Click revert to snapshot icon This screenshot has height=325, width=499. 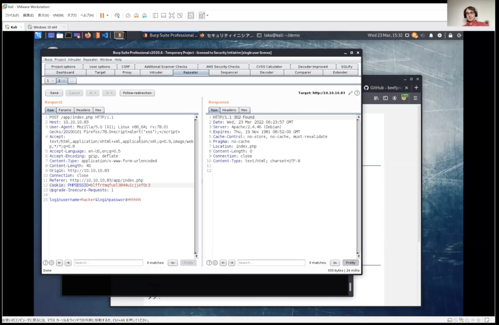(136, 15)
